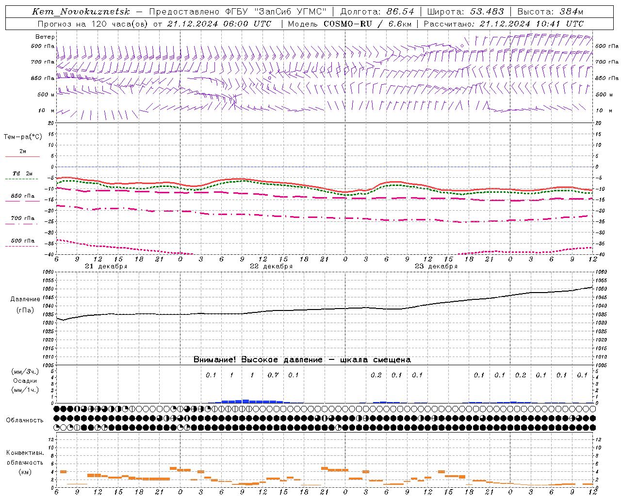621x496 pixels.
Task: Select the Долгота: 86.54 value
Action: (377, 12)
